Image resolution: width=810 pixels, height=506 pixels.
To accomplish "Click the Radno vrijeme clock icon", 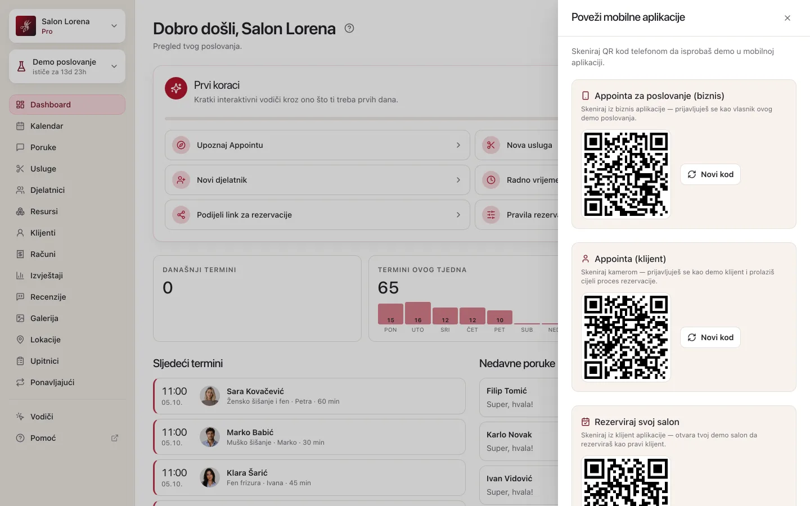I will coord(491,180).
